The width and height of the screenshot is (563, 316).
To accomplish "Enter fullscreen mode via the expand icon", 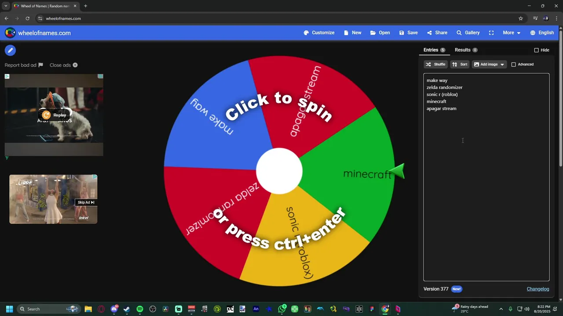I will 491,33.
